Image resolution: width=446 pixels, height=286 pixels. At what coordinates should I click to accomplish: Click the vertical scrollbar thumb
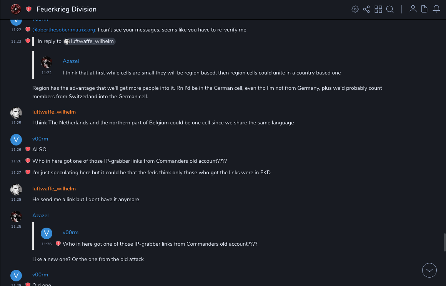pos(444,243)
